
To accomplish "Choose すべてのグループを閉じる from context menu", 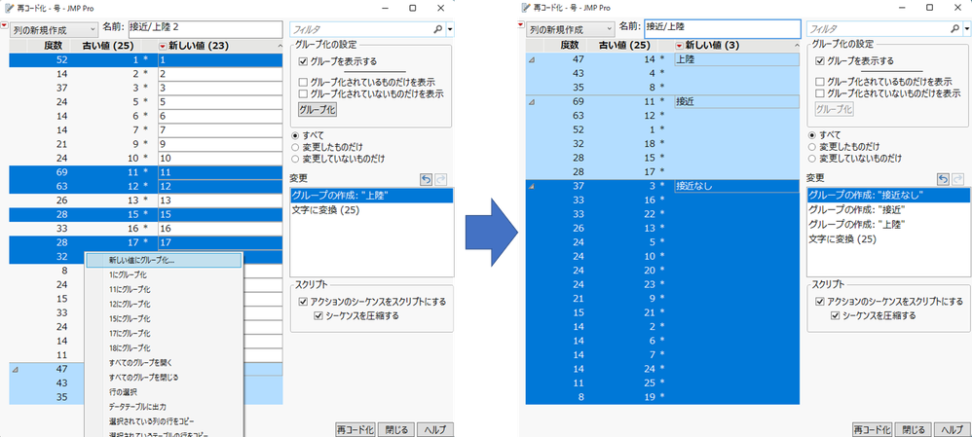I will pos(164,378).
